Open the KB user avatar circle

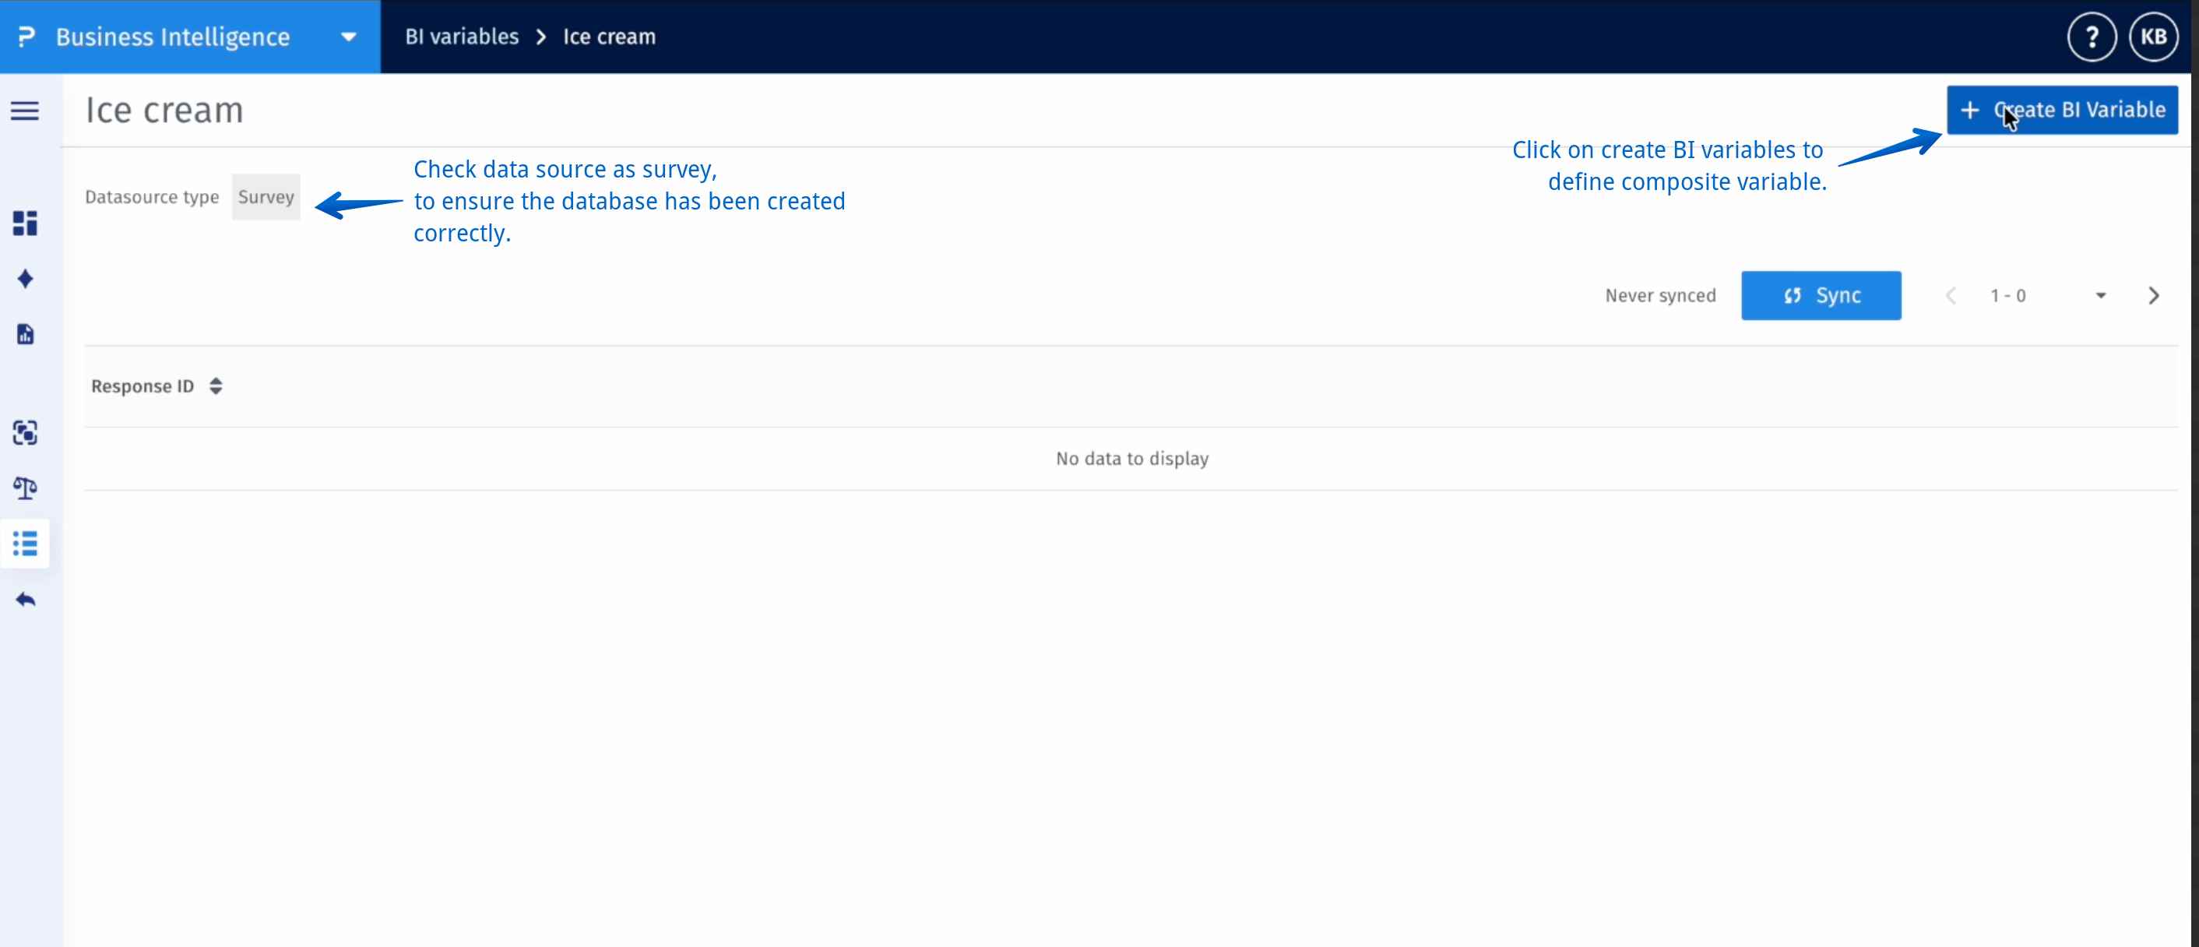pyautogui.click(x=2154, y=37)
